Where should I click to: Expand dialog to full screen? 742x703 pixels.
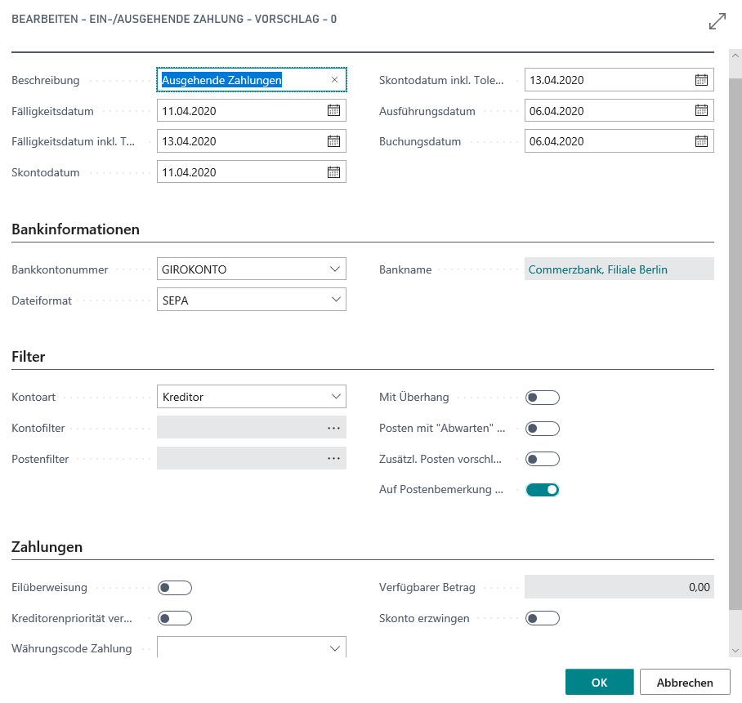(x=717, y=21)
